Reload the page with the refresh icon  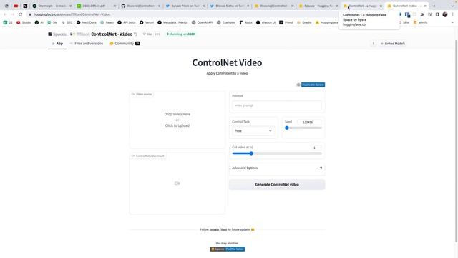click(21, 14)
